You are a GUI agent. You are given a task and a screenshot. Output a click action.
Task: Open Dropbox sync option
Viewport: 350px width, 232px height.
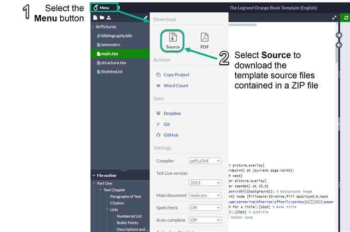click(172, 113)
